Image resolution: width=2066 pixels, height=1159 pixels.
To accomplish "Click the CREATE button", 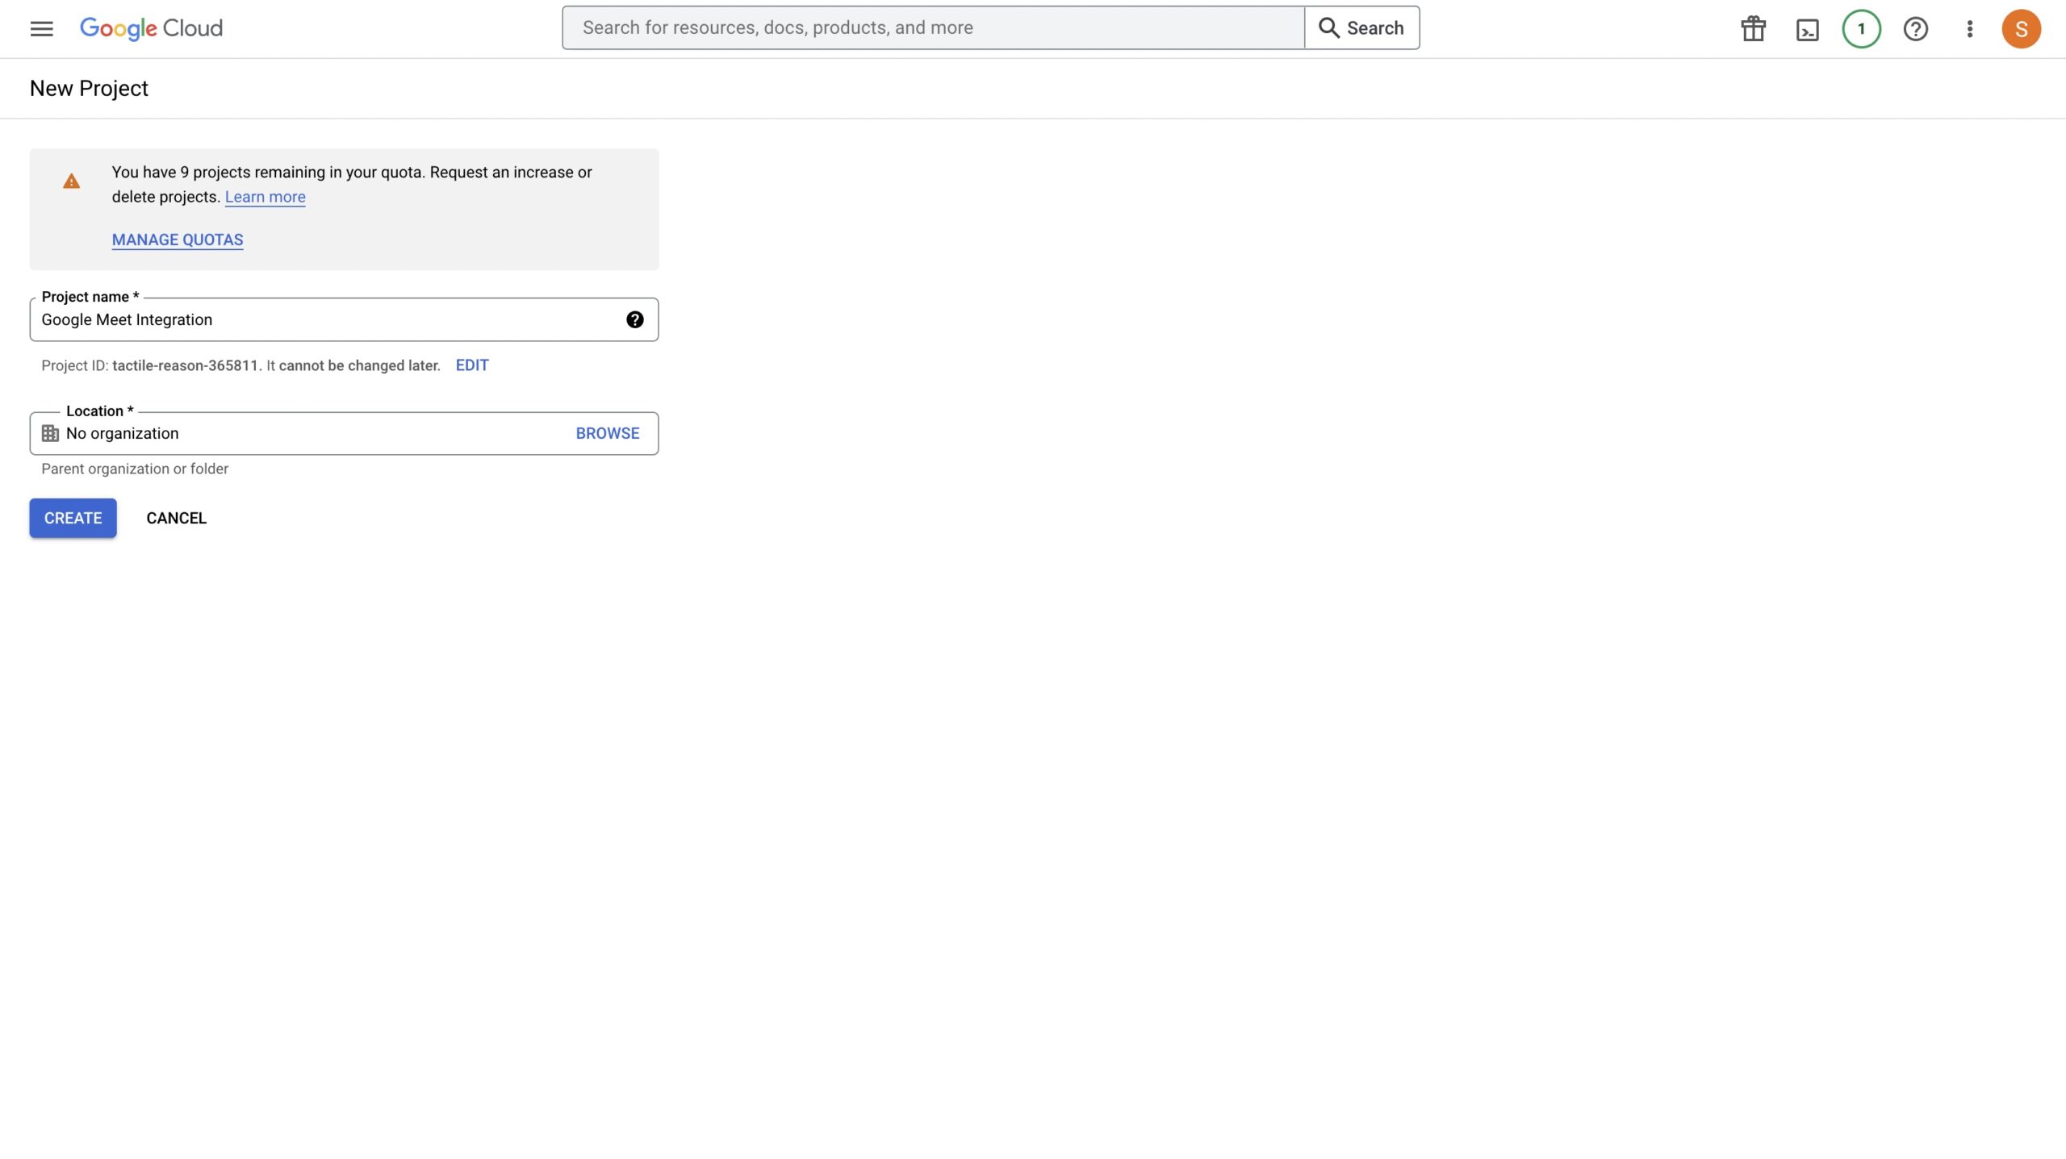I will 73,518.
